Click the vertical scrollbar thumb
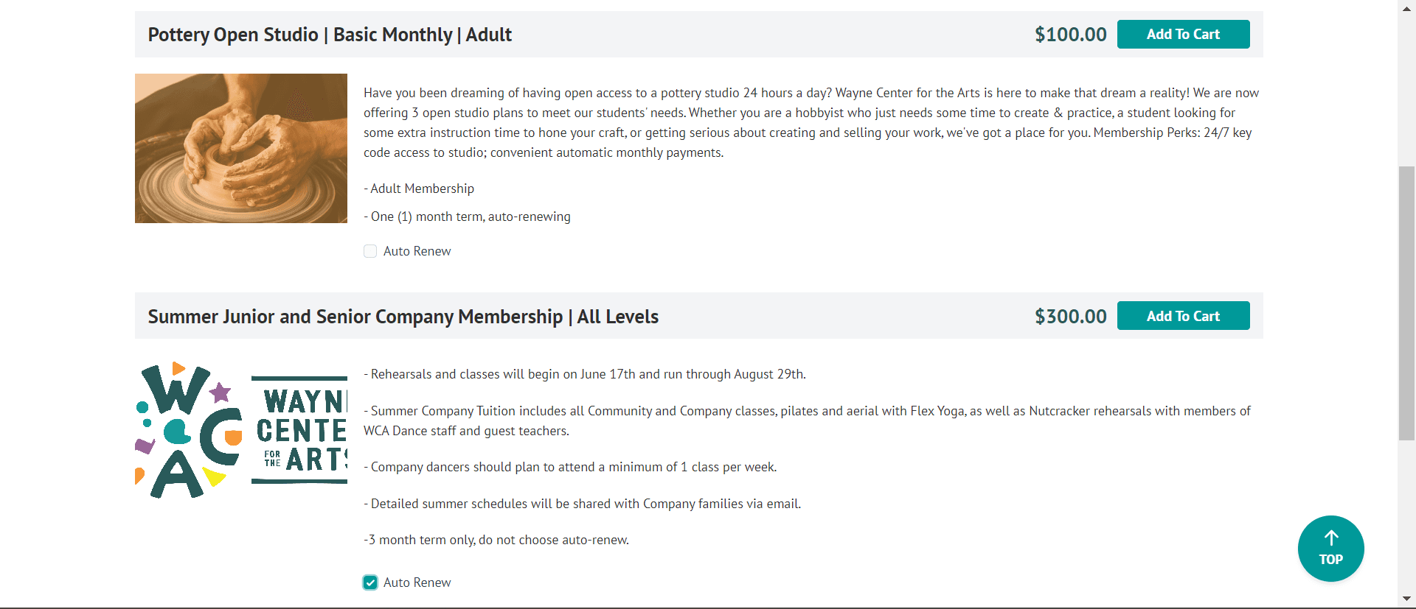The image size is (1416, 609). click(1406, 302)
